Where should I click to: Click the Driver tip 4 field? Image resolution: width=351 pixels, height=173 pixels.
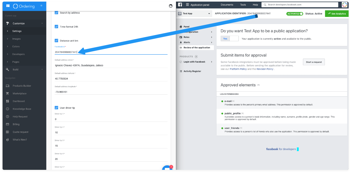pos(111,159)
